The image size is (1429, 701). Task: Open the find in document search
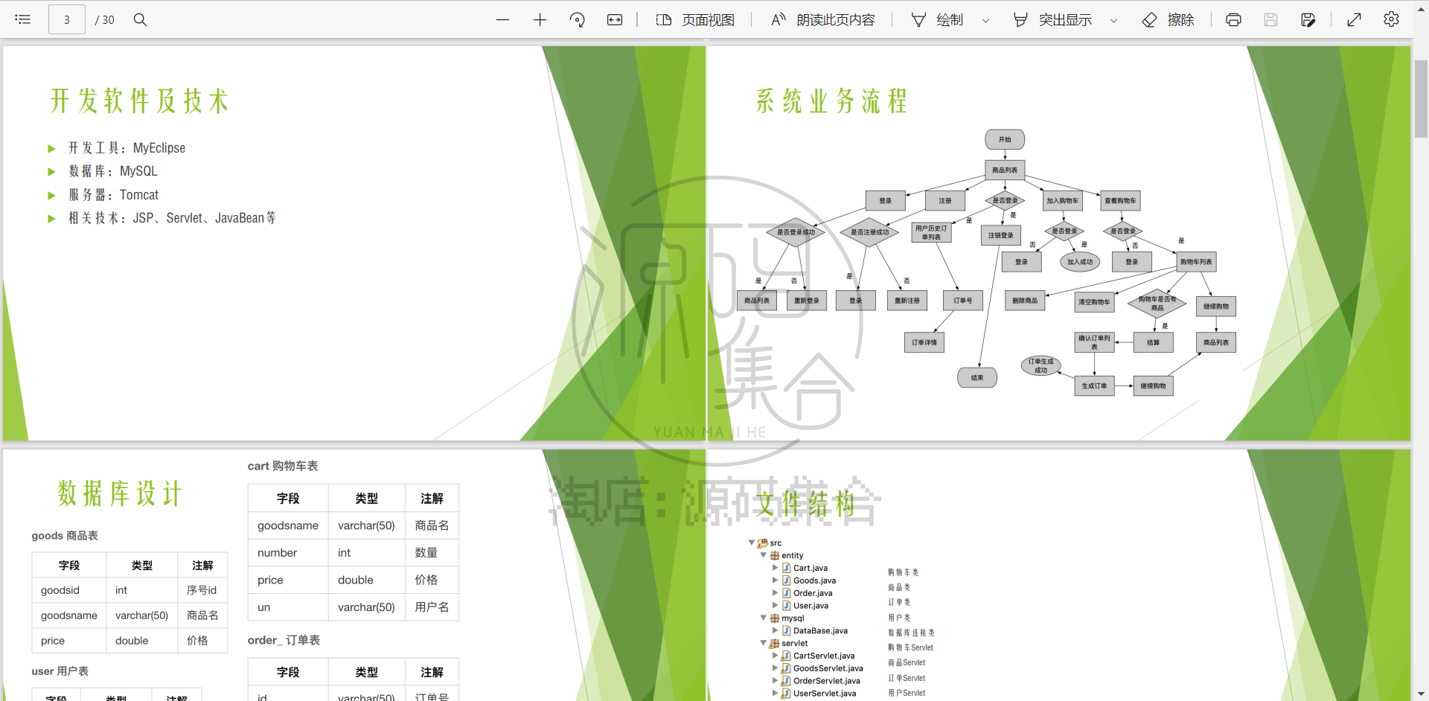pyautogui.click(x=140, y=19)
